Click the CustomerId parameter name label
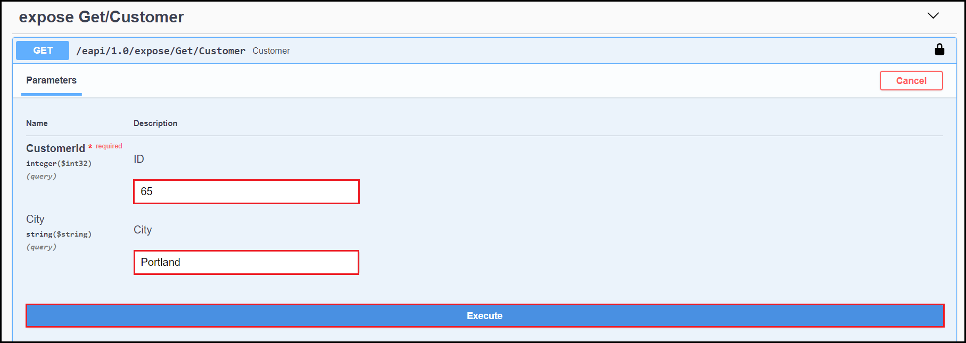 [55, 148]
